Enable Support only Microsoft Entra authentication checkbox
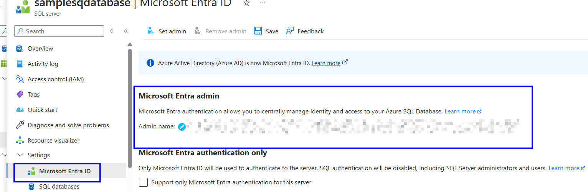 click(143, 182)
